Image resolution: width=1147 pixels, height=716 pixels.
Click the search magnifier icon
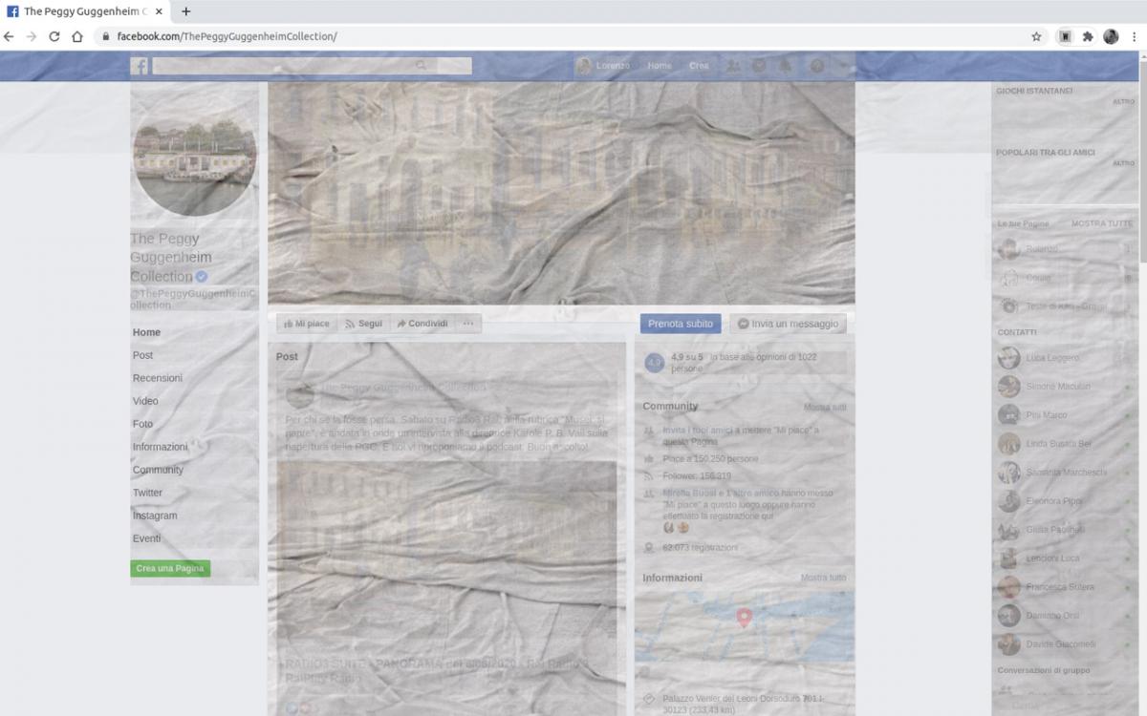[422, 66]
